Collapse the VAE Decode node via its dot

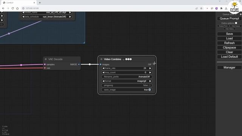coord(46,59)
